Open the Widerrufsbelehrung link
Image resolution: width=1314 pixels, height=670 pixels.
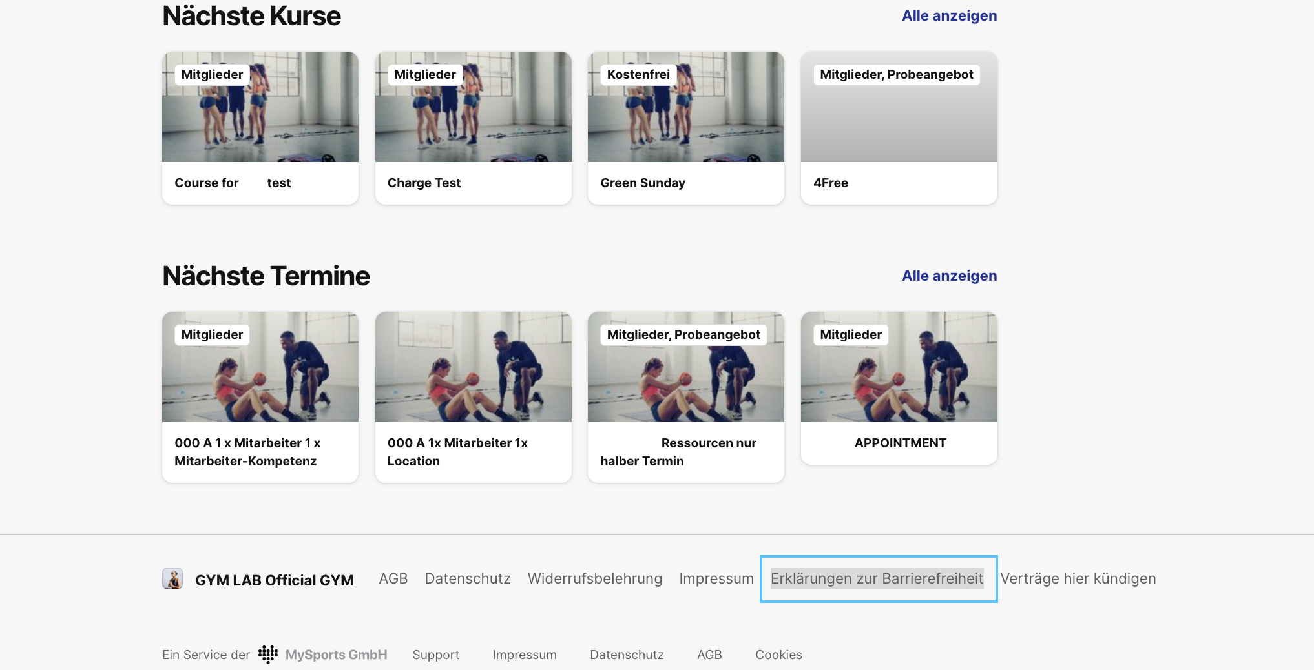595,578
